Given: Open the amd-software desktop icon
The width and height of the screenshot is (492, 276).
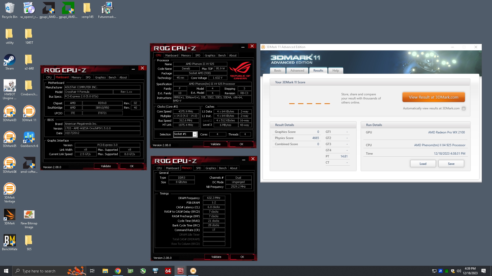Looking at the screenshot, I should (x=29, y=165).
